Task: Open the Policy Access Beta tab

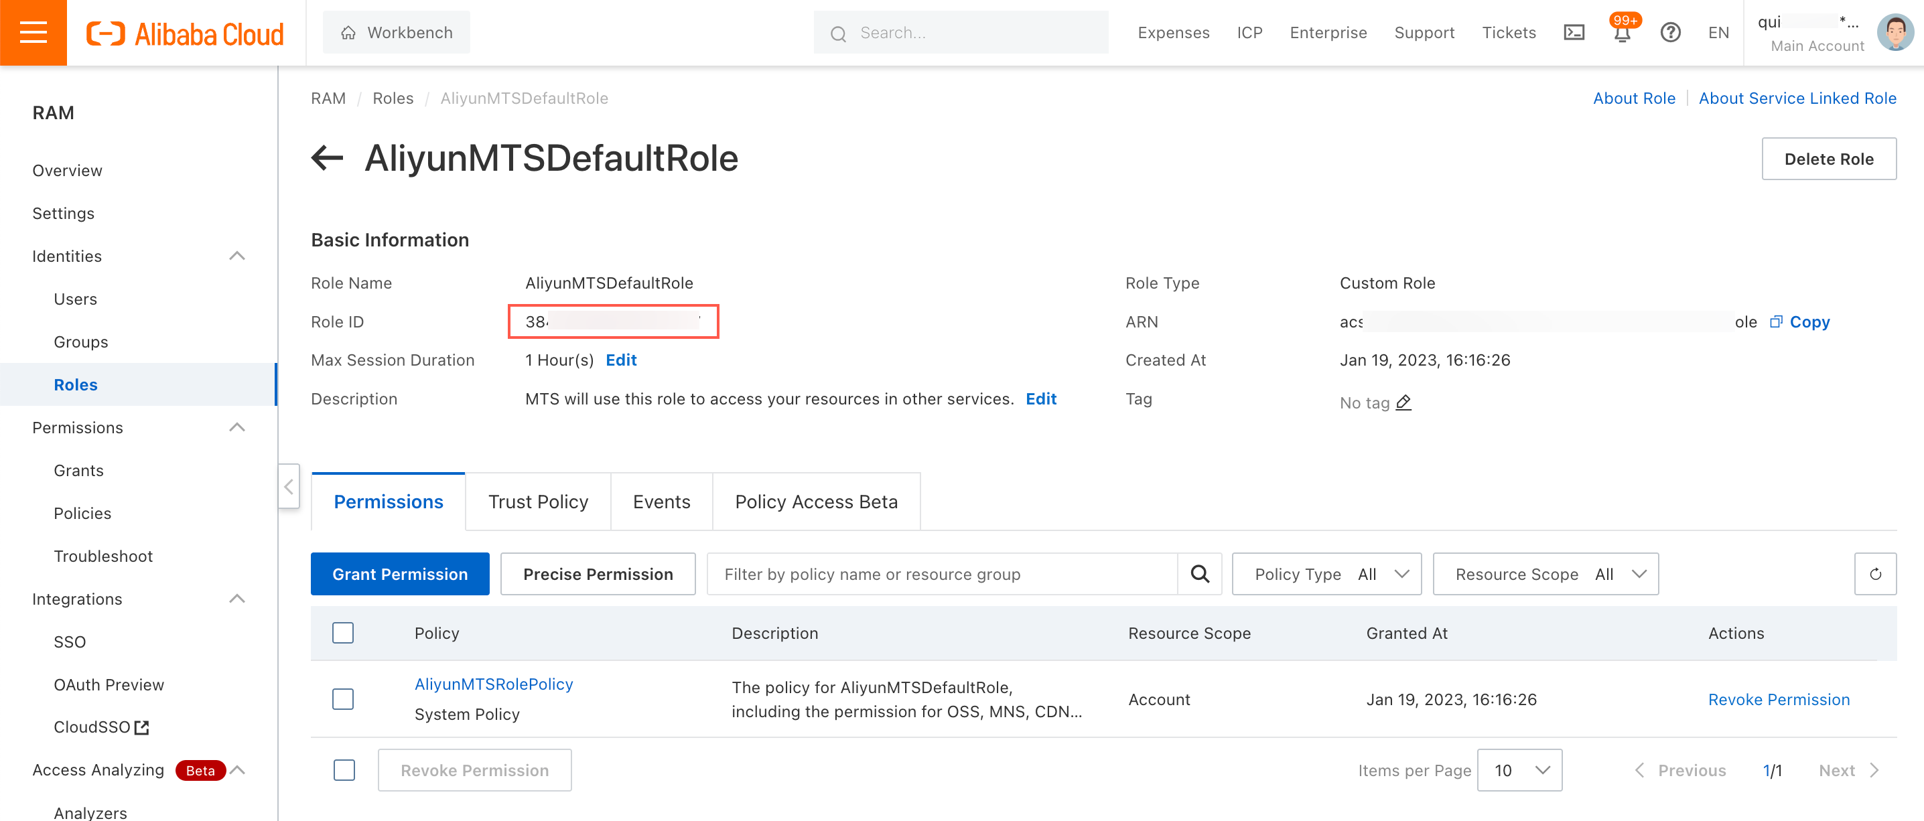Action: [x=815, y=502]
